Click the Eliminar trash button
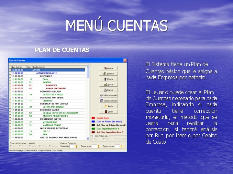Screen dimensions: 233x174 pyautogui.click(x=108, y=79)
